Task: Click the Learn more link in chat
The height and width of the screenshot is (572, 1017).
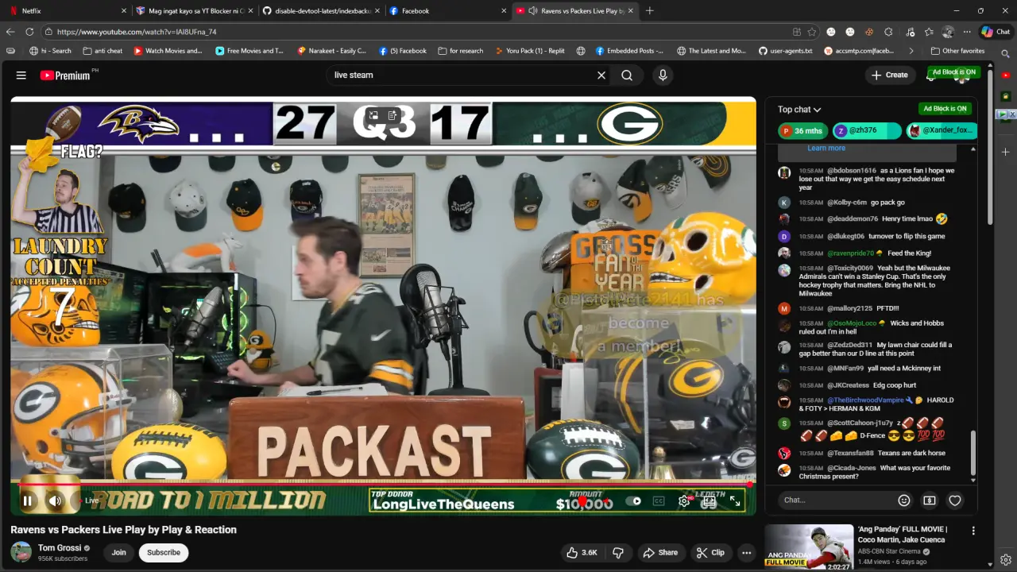Action: (826, 149)
